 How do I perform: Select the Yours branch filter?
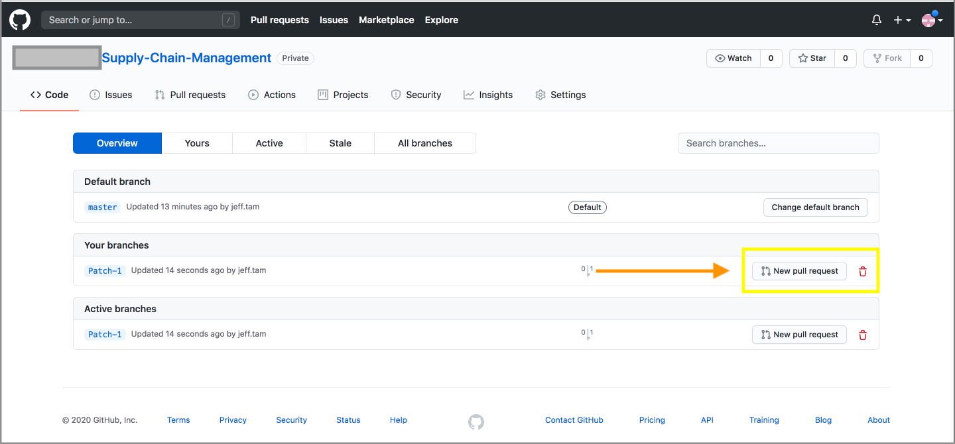pos(197,143)
